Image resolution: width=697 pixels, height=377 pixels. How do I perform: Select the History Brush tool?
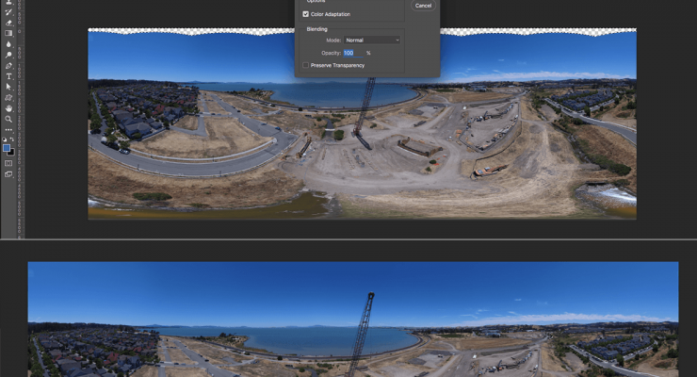[8, 12]
